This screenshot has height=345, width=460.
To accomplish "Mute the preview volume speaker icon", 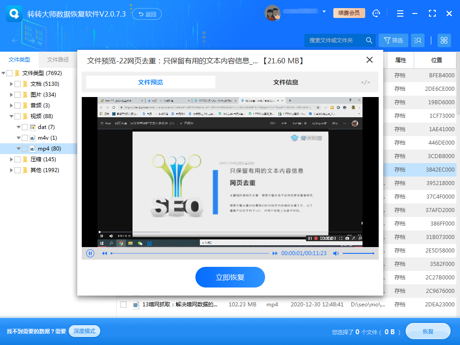I will tap(336, 253).
